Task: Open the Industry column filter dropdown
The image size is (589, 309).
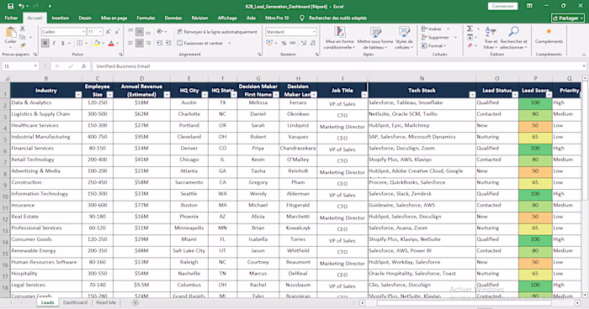Action: pyautogui.click(x=78, y=95)
